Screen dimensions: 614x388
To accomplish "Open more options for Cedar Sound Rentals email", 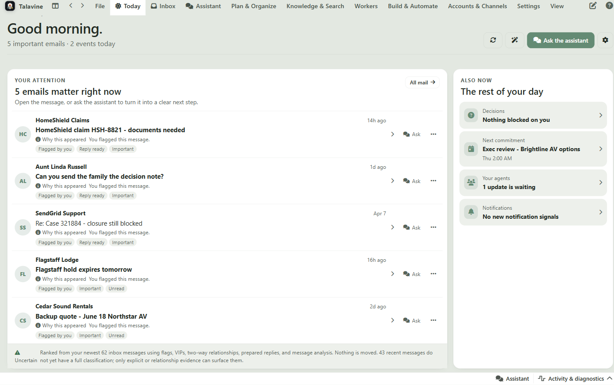I will pos(433,320).
